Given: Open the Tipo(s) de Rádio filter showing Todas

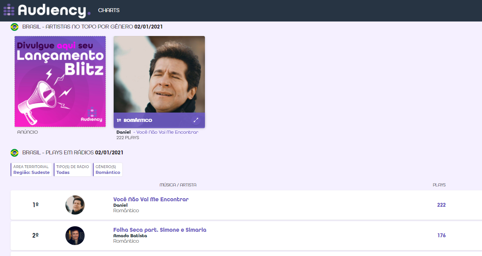Looking at the screenshot, I should [72, 170].
